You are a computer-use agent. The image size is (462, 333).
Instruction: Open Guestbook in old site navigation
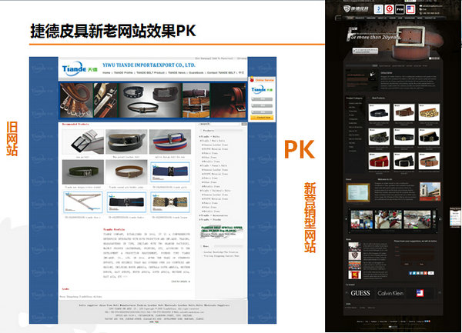point(196,72)
